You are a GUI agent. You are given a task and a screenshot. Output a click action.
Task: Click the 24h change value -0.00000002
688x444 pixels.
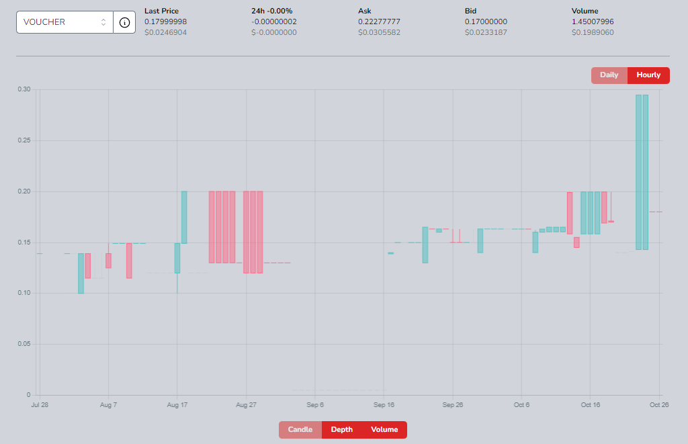pyautogui.click(x=274, y=21)
